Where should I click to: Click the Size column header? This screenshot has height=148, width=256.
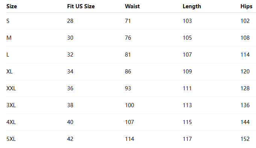tap(12, 6)
